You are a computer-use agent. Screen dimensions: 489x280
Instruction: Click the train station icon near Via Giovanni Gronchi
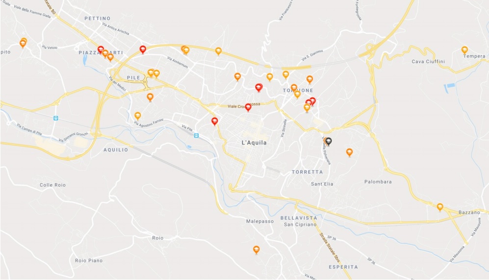click(x=55, y=118)
